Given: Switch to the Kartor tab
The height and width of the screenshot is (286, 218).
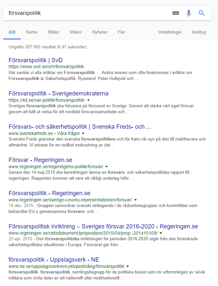Looking at the screenshot, I should pyautogui.click(x=32, y=32).
